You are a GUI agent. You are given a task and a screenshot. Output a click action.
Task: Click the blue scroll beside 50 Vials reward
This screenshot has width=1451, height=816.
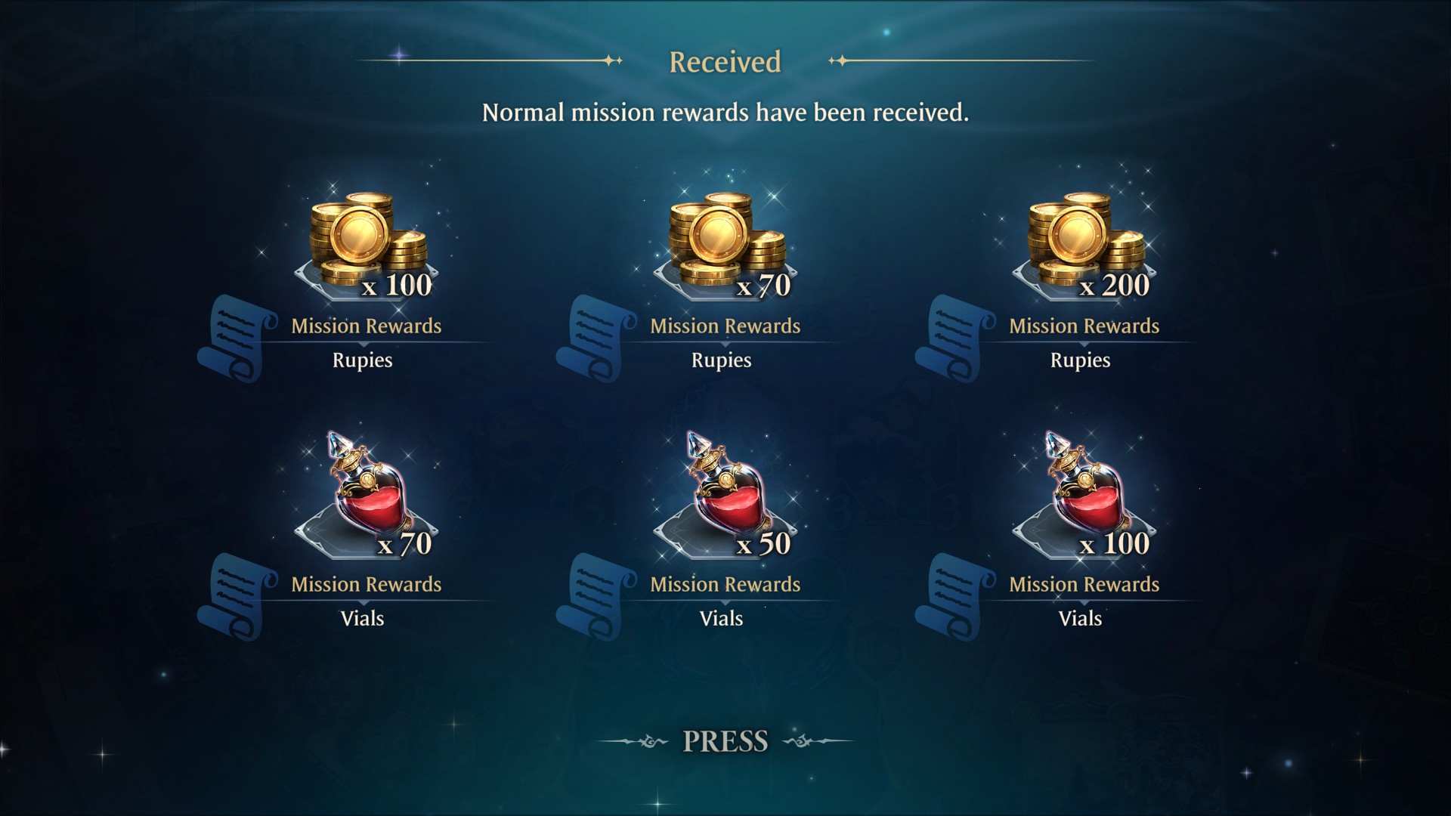596,596
